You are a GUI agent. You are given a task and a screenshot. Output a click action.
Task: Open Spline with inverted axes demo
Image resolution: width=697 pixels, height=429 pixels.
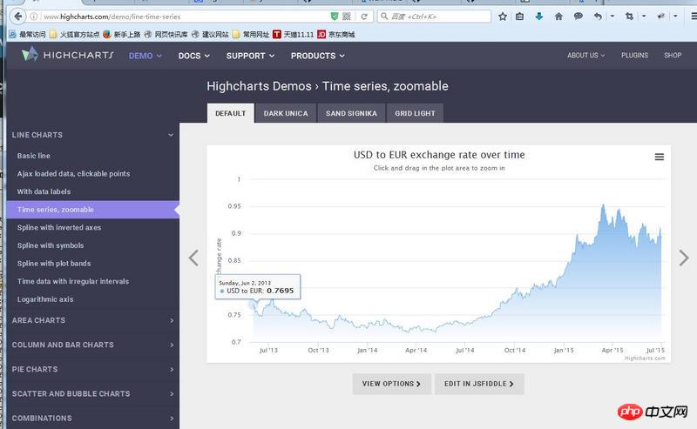59,227
